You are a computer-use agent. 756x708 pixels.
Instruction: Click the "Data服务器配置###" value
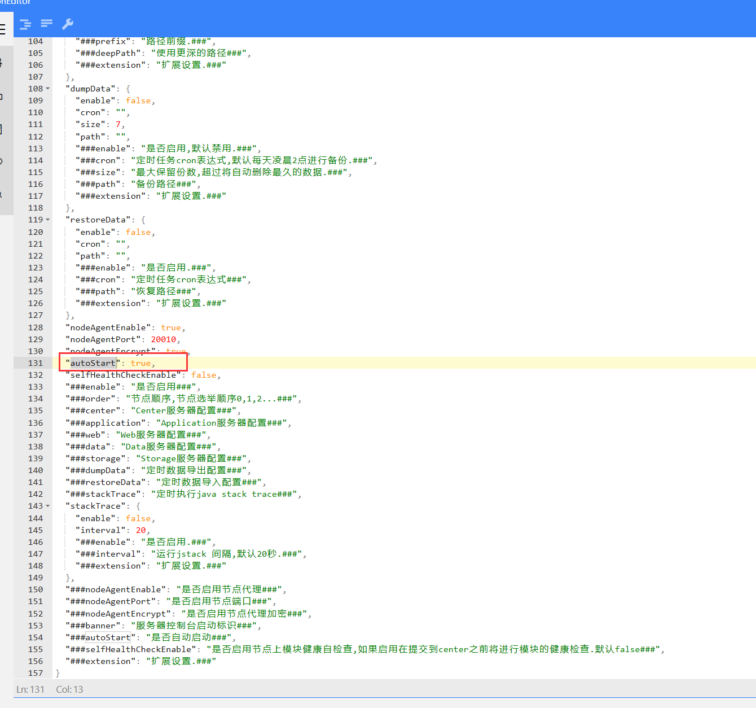pos(169,447)
